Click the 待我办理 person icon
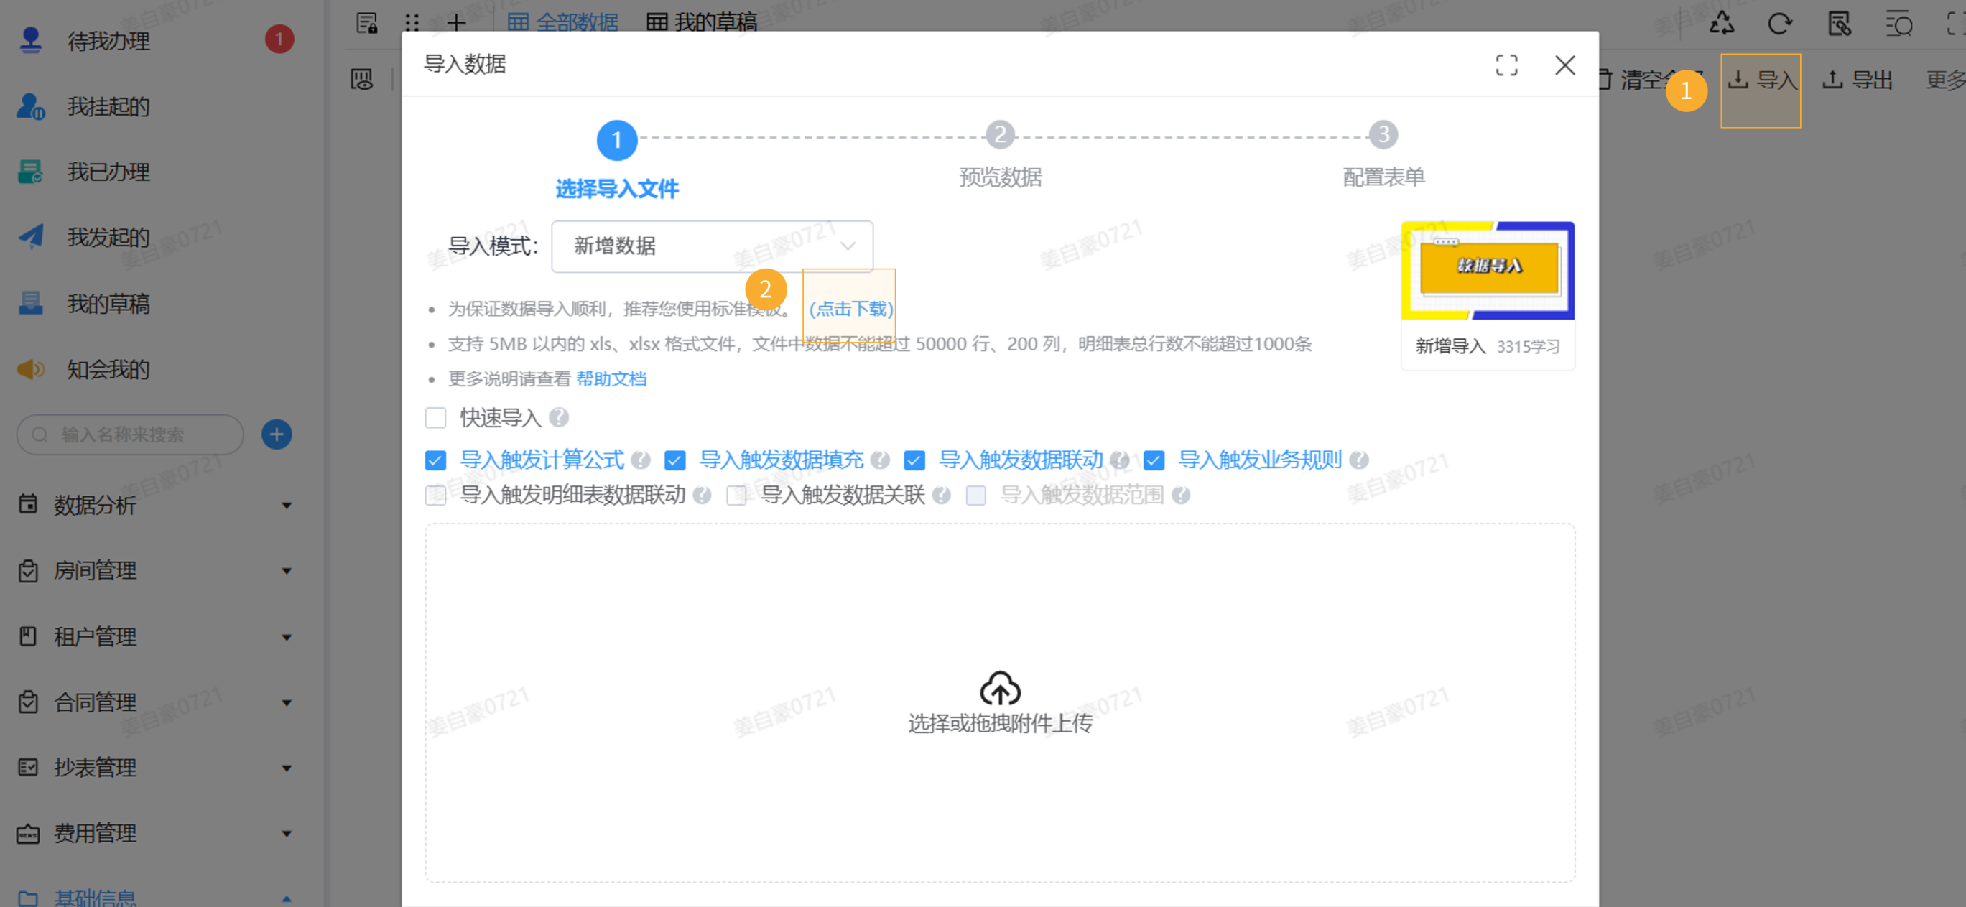The height and width of the screenshot is (907, 1966). click(x=30, y=39)
